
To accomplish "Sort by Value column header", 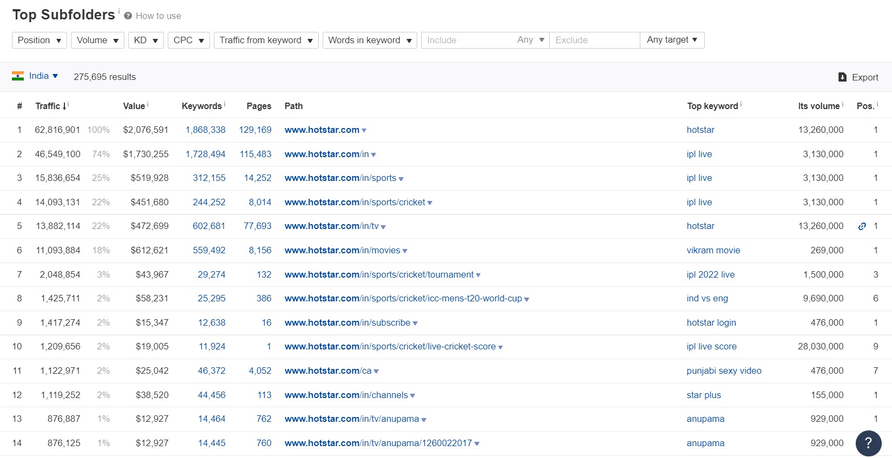I will click(135, 106).
